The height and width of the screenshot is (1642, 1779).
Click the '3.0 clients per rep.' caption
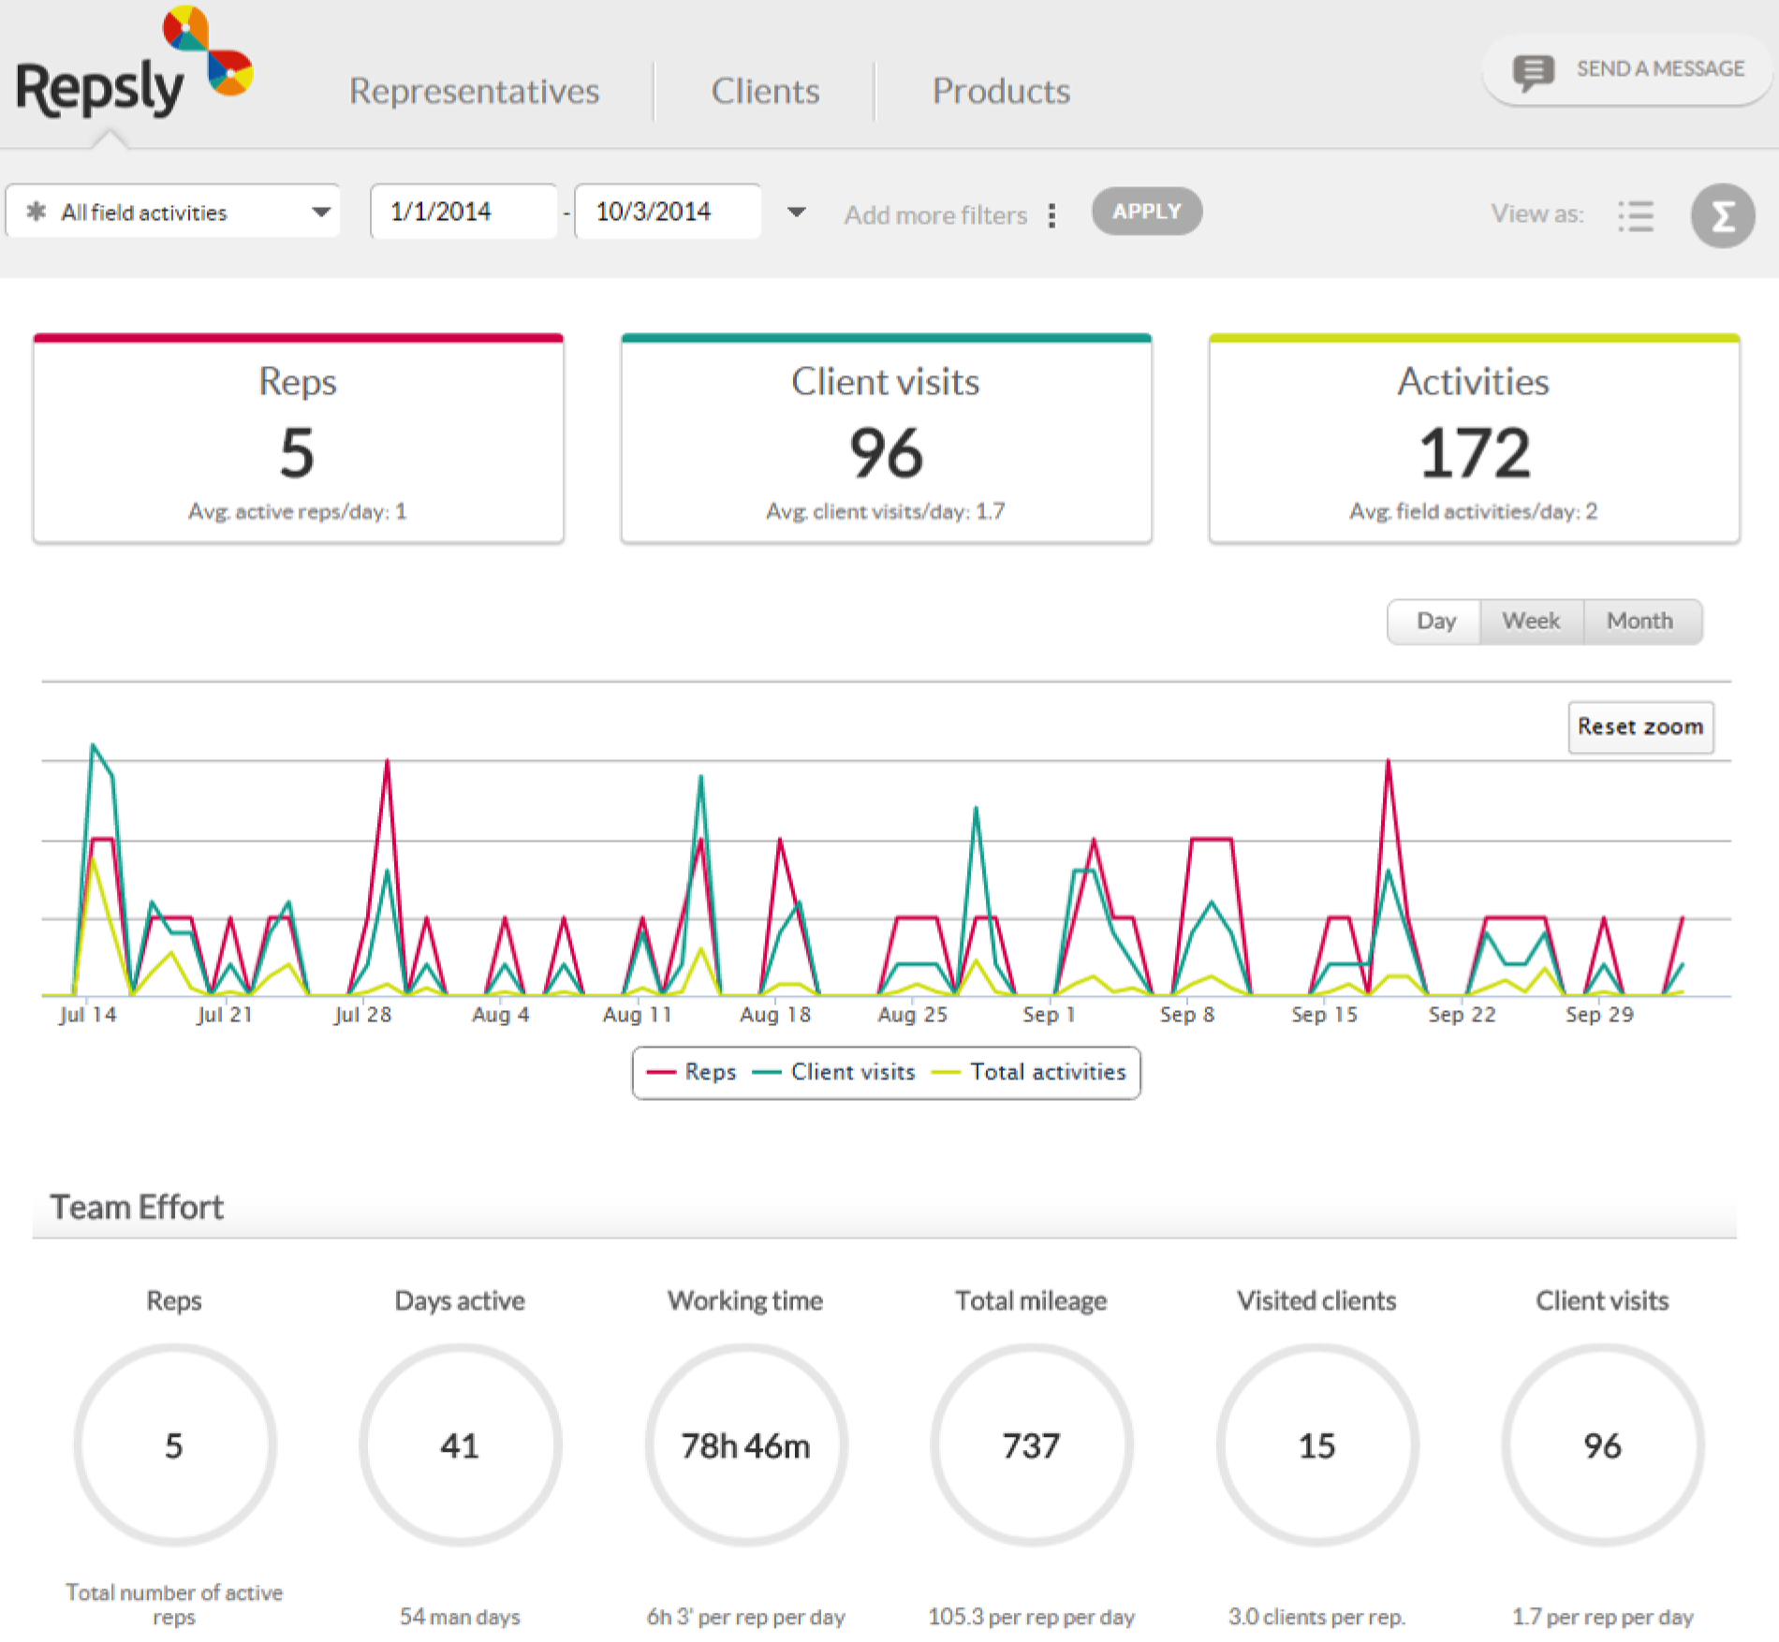(1316, 1617)
